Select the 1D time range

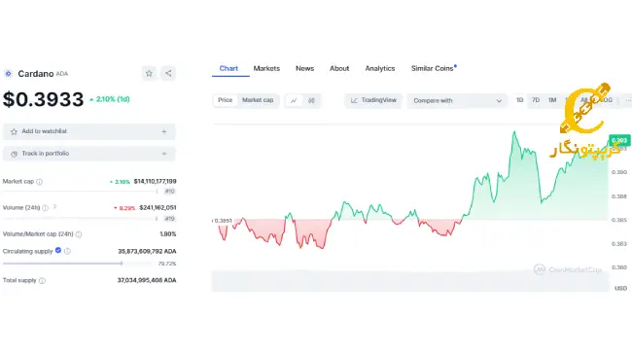(519, 100)
